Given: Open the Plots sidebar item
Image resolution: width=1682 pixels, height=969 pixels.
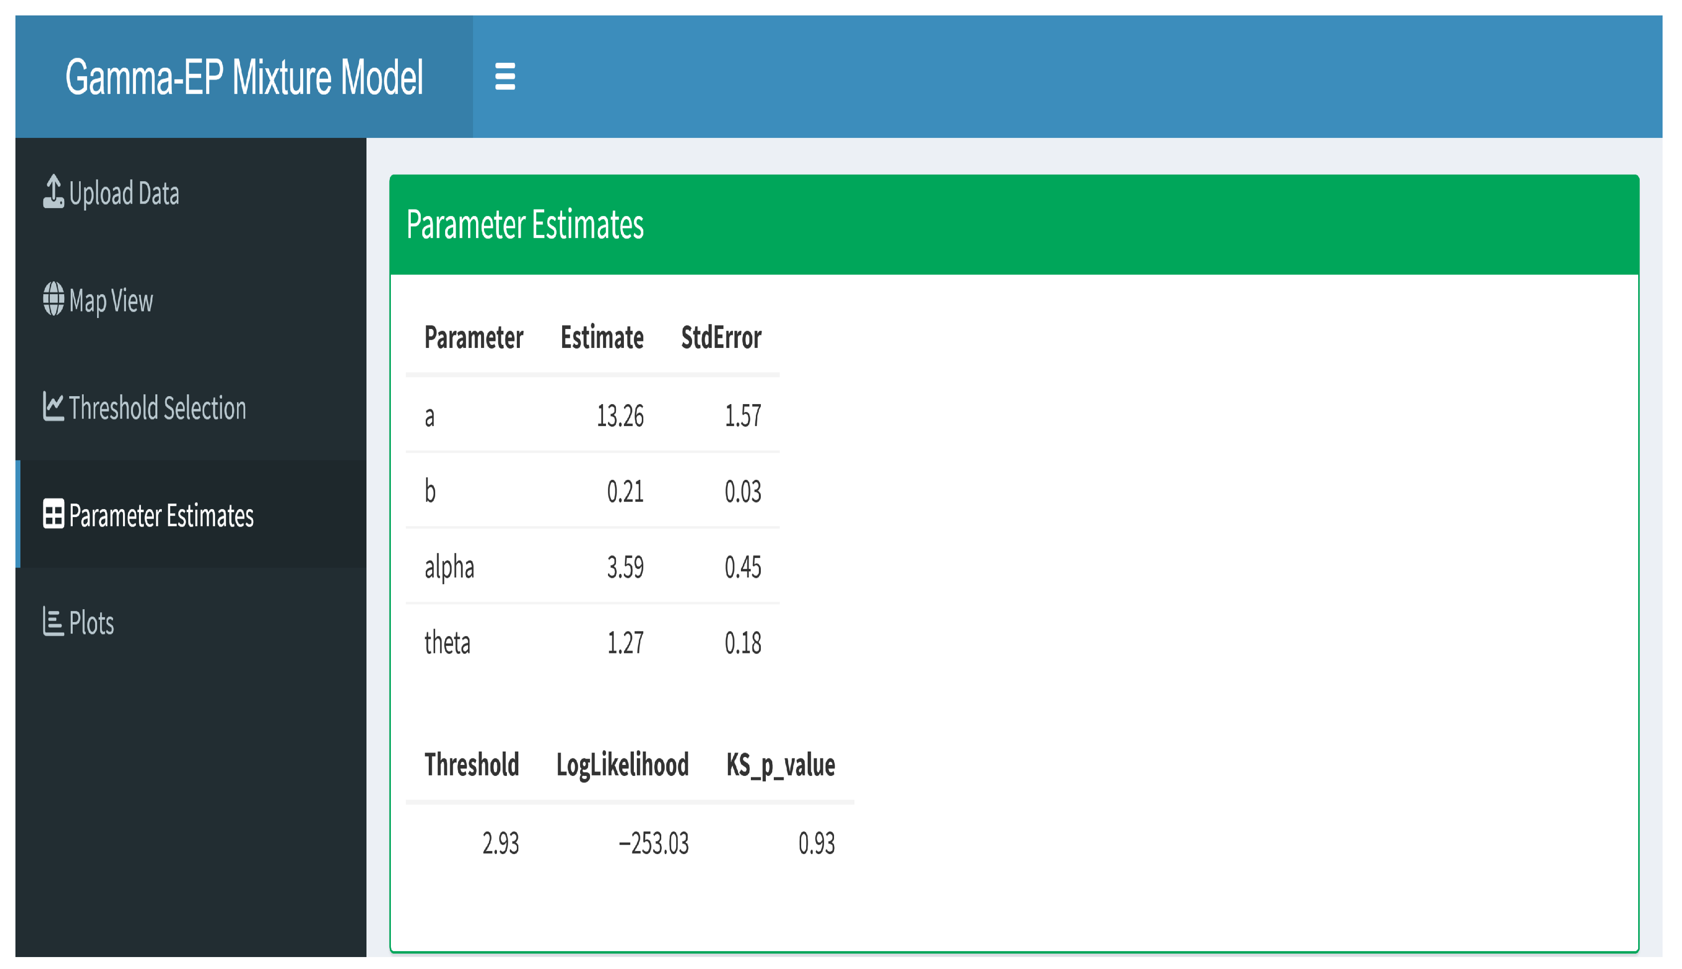Looking at the screenshot, I should [190, 622].
